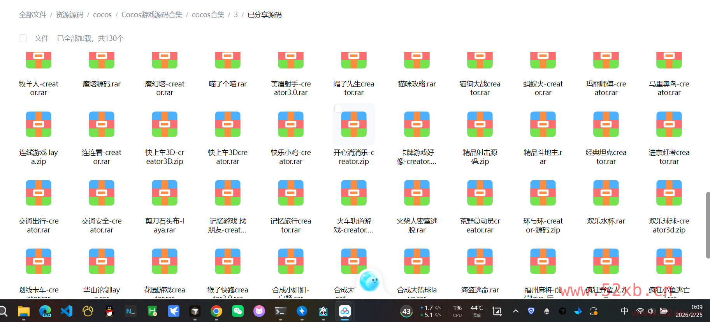
Task: Click file name 猫狗大战creator.rar
Action: pyautogui.click(x=480, y=88)
